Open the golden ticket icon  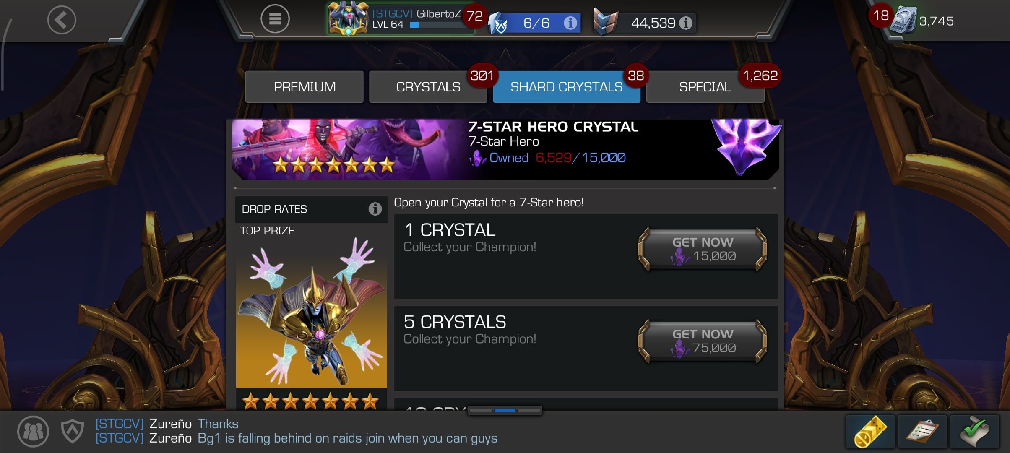[x=870, y=432]
